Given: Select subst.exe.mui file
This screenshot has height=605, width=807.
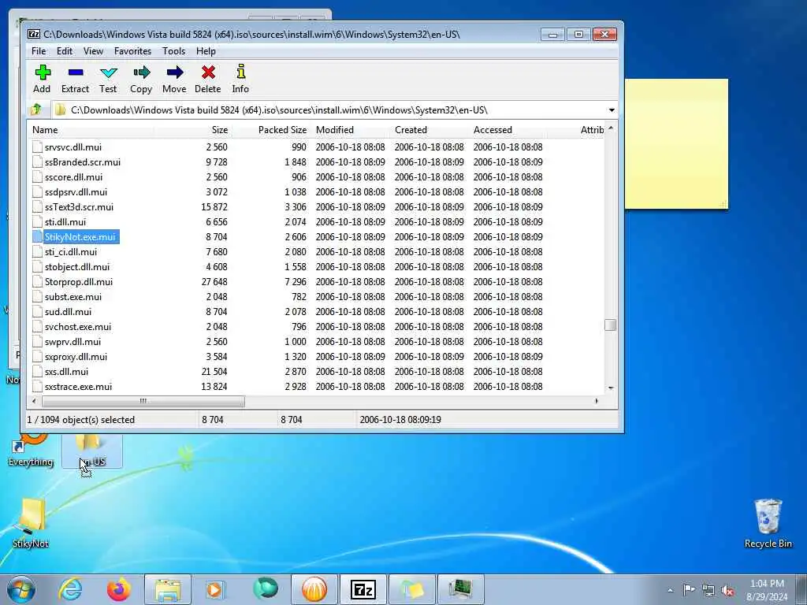Looking at the screenshot, I should 73,297.
